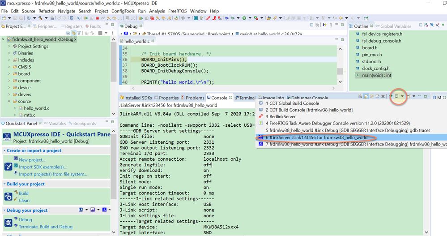The height and width of the screenshot is (236, 447).
Task: Open the Refactor menu
Action: pos(47,11)
